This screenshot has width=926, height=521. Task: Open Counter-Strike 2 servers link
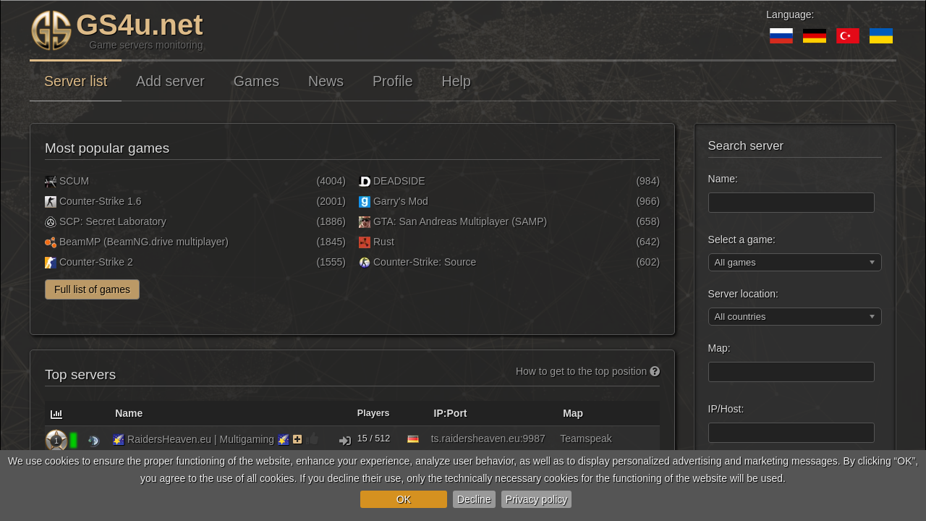click(x=95, y=262)
